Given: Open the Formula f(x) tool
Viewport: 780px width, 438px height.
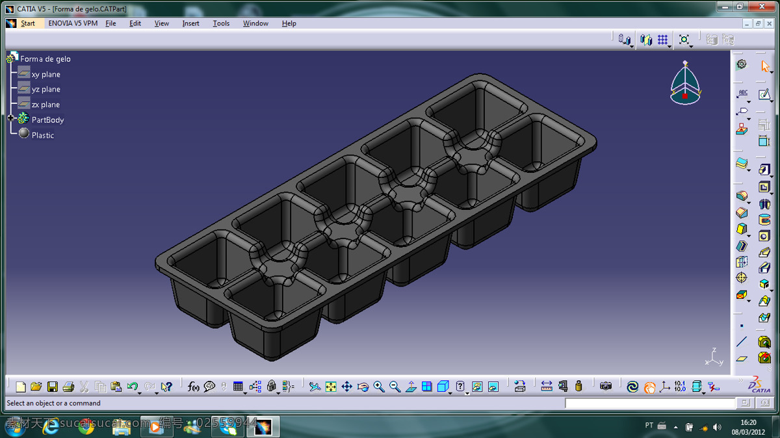Looking at the screenshot, I should [194, 387].
